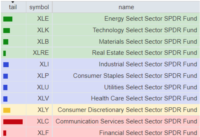This screenshot has height=137, width=200.
Task: Click the green tail bar for XLE
Action: point(8,19)
